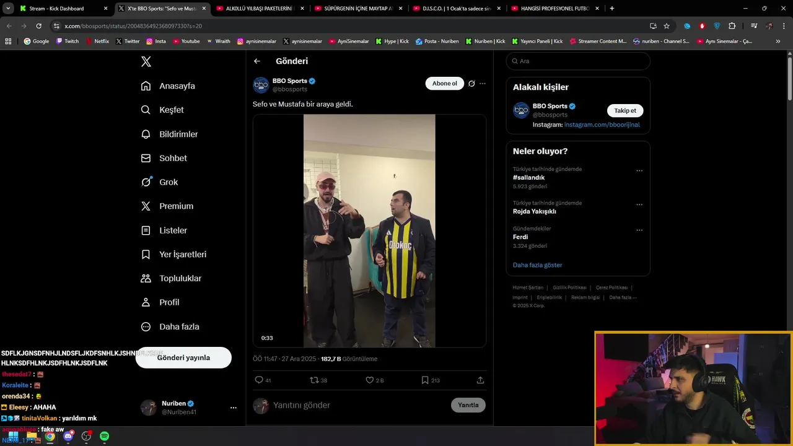This screenshot has height=446, width=793.
Task: Open OBS Studio from taskbar
Action: pyautogui.click(x=86, y=436)
